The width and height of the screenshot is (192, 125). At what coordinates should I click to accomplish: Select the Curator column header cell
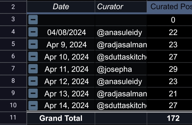(x=121, y=7)
